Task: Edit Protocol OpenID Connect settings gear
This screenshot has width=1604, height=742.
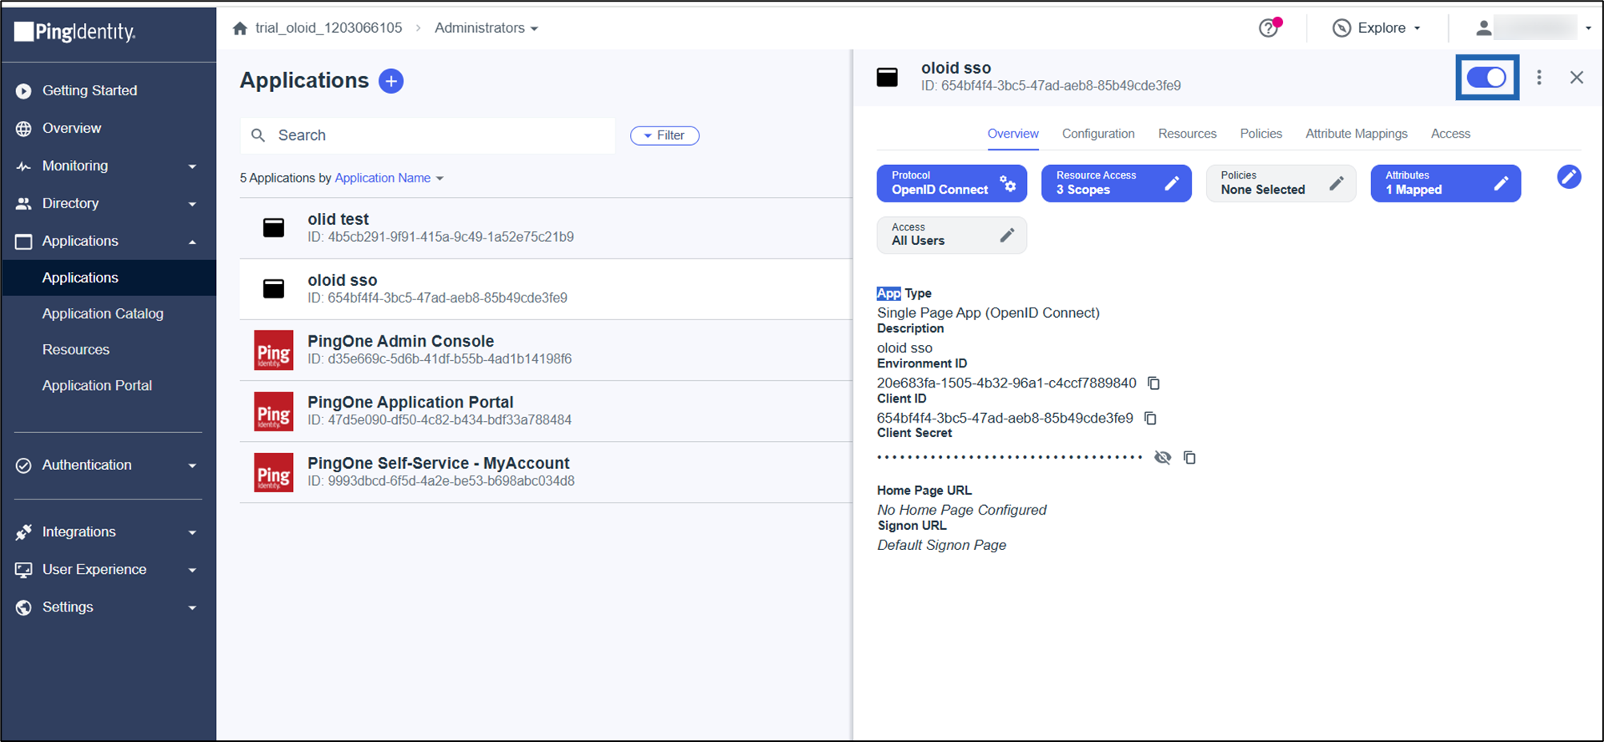Action: [1008, 183]
